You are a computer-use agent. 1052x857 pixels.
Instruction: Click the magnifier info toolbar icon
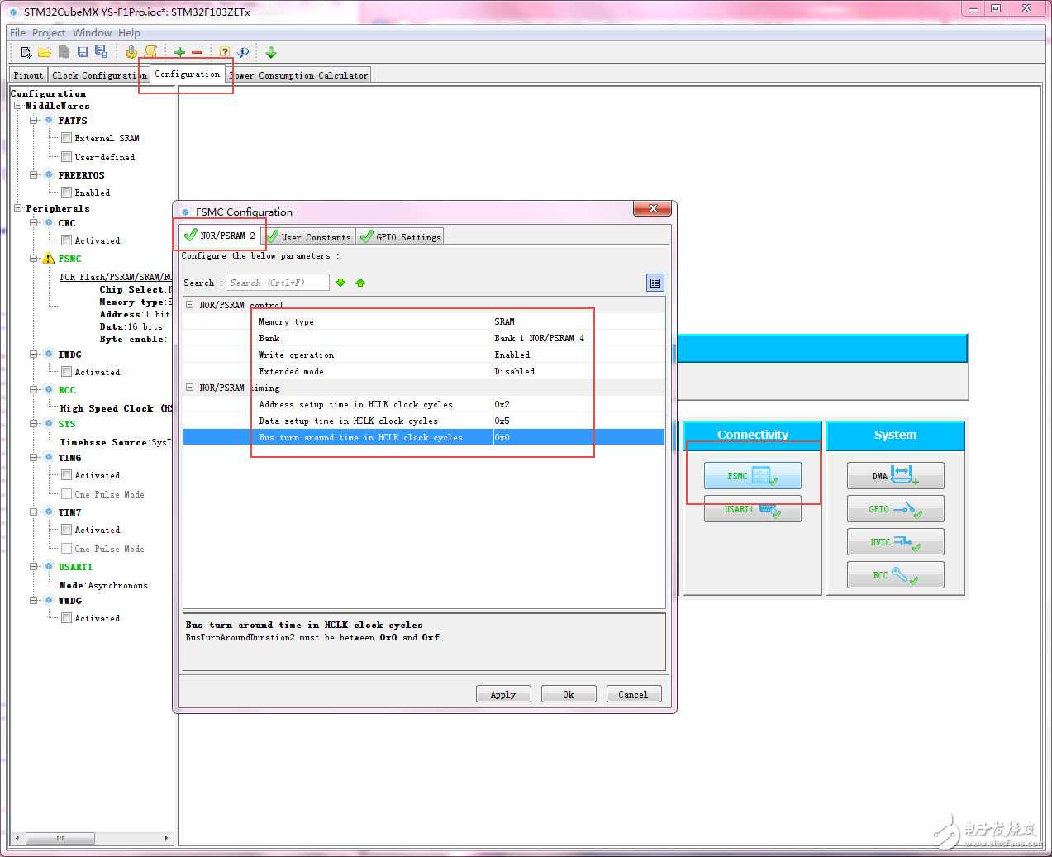click(243, 52)
